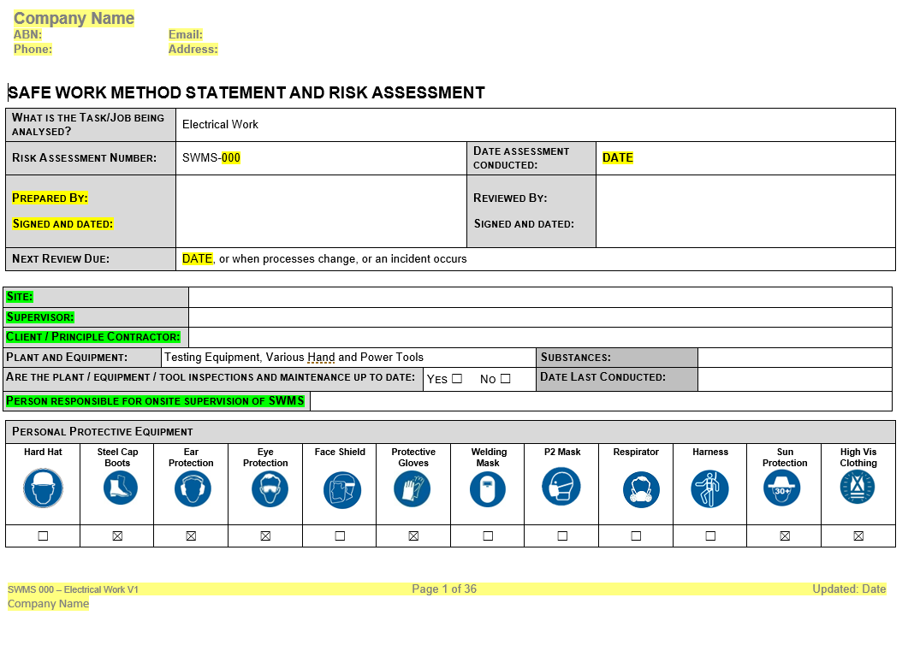This screenshot has width=920, height=645.
Task: Select the High Vis Clothing icon
Action: (x=858, y=488)
